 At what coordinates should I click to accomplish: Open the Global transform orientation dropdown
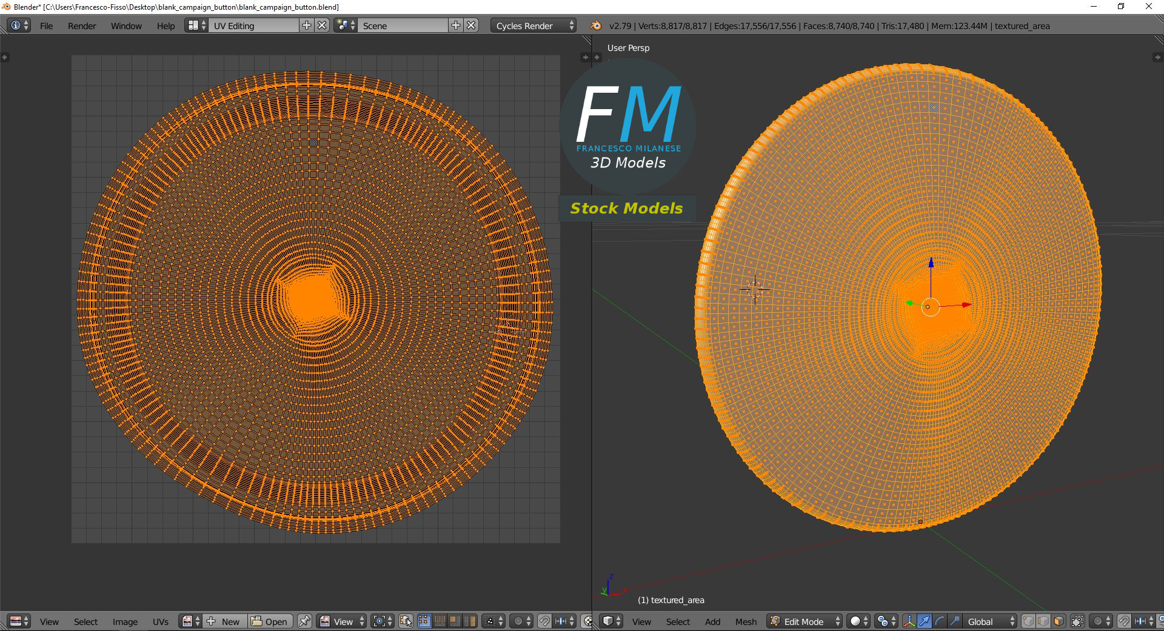tap(990, 621)
